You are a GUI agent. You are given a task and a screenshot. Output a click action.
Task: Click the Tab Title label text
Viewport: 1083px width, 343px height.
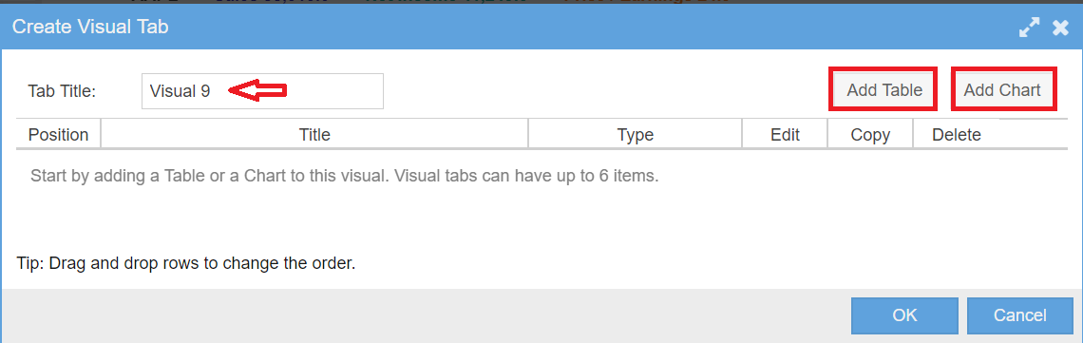coord(62,91)
